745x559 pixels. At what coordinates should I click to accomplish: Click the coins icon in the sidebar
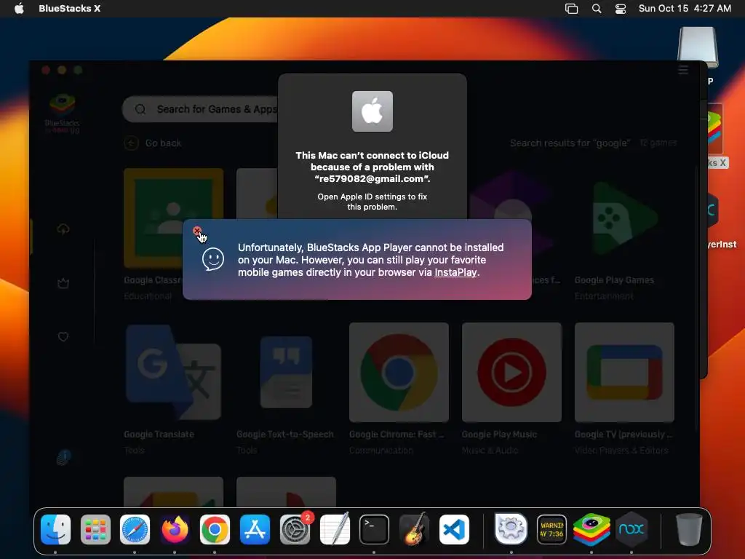coord(64,458)
